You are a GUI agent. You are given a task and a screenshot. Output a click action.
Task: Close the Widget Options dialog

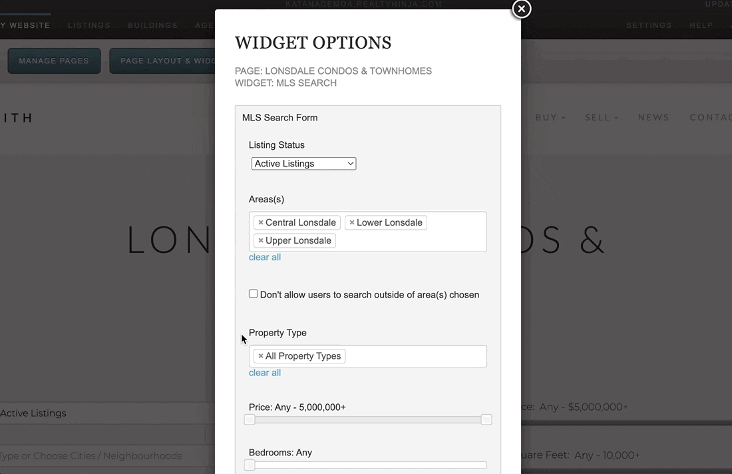[522, 9]
